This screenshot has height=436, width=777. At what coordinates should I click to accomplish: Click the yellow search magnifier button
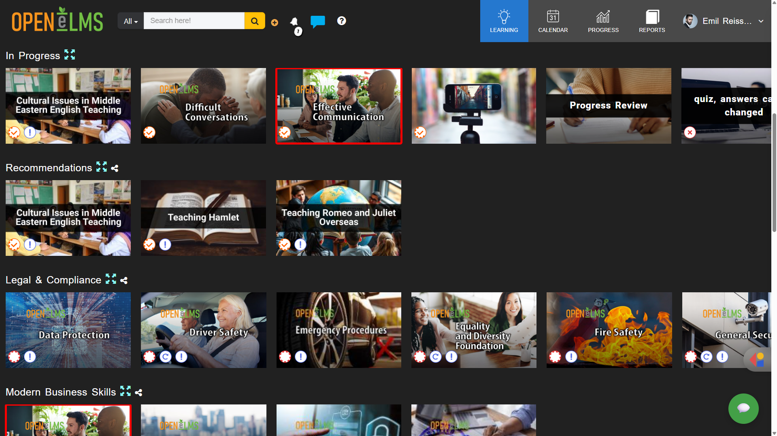[x=255, y=20]
